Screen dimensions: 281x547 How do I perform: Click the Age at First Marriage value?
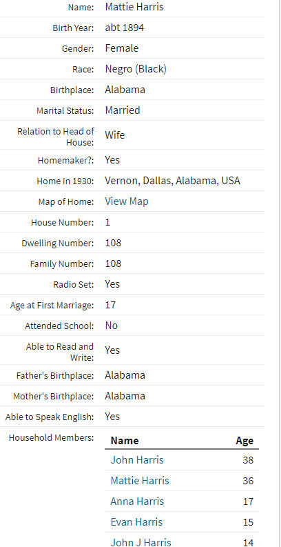point(110,305)
